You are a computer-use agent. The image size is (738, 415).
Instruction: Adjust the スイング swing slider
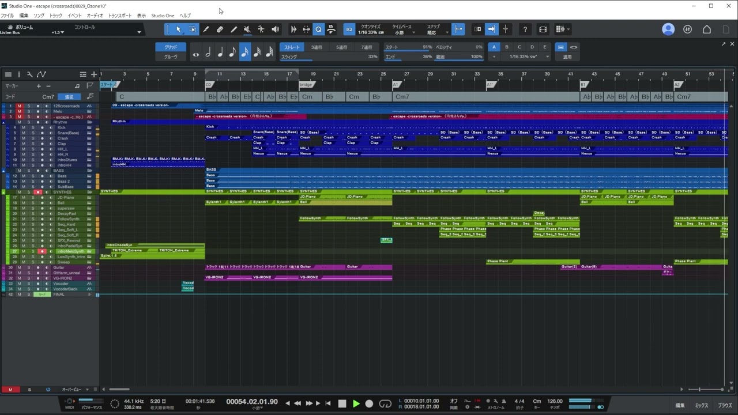[329, 57]
